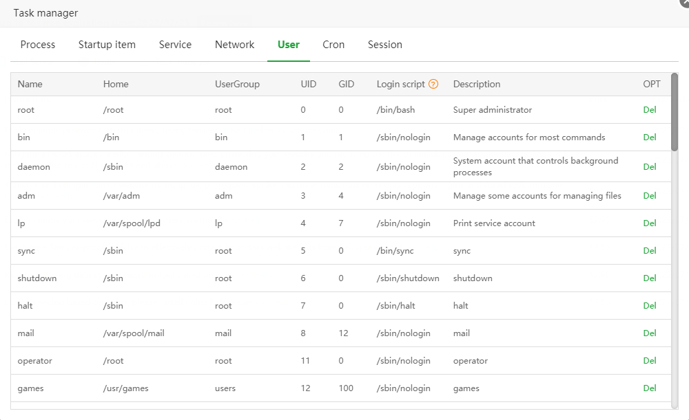The image size is (689, 420).
Task: Select the Service tab
Action: click(175, 45)
